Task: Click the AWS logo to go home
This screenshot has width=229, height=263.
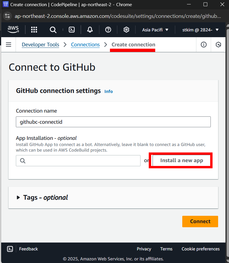Action: 13,30
